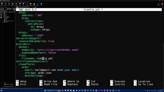
Task: Click the Servers toolbar icon
Action: pos(5,4)
